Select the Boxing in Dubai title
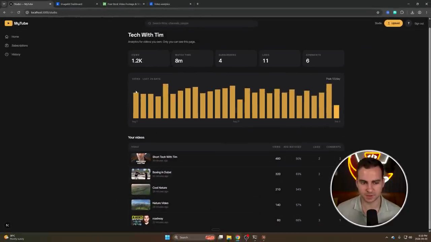The height and width of the screenshot is (242, 431). [x=162, y=172]
